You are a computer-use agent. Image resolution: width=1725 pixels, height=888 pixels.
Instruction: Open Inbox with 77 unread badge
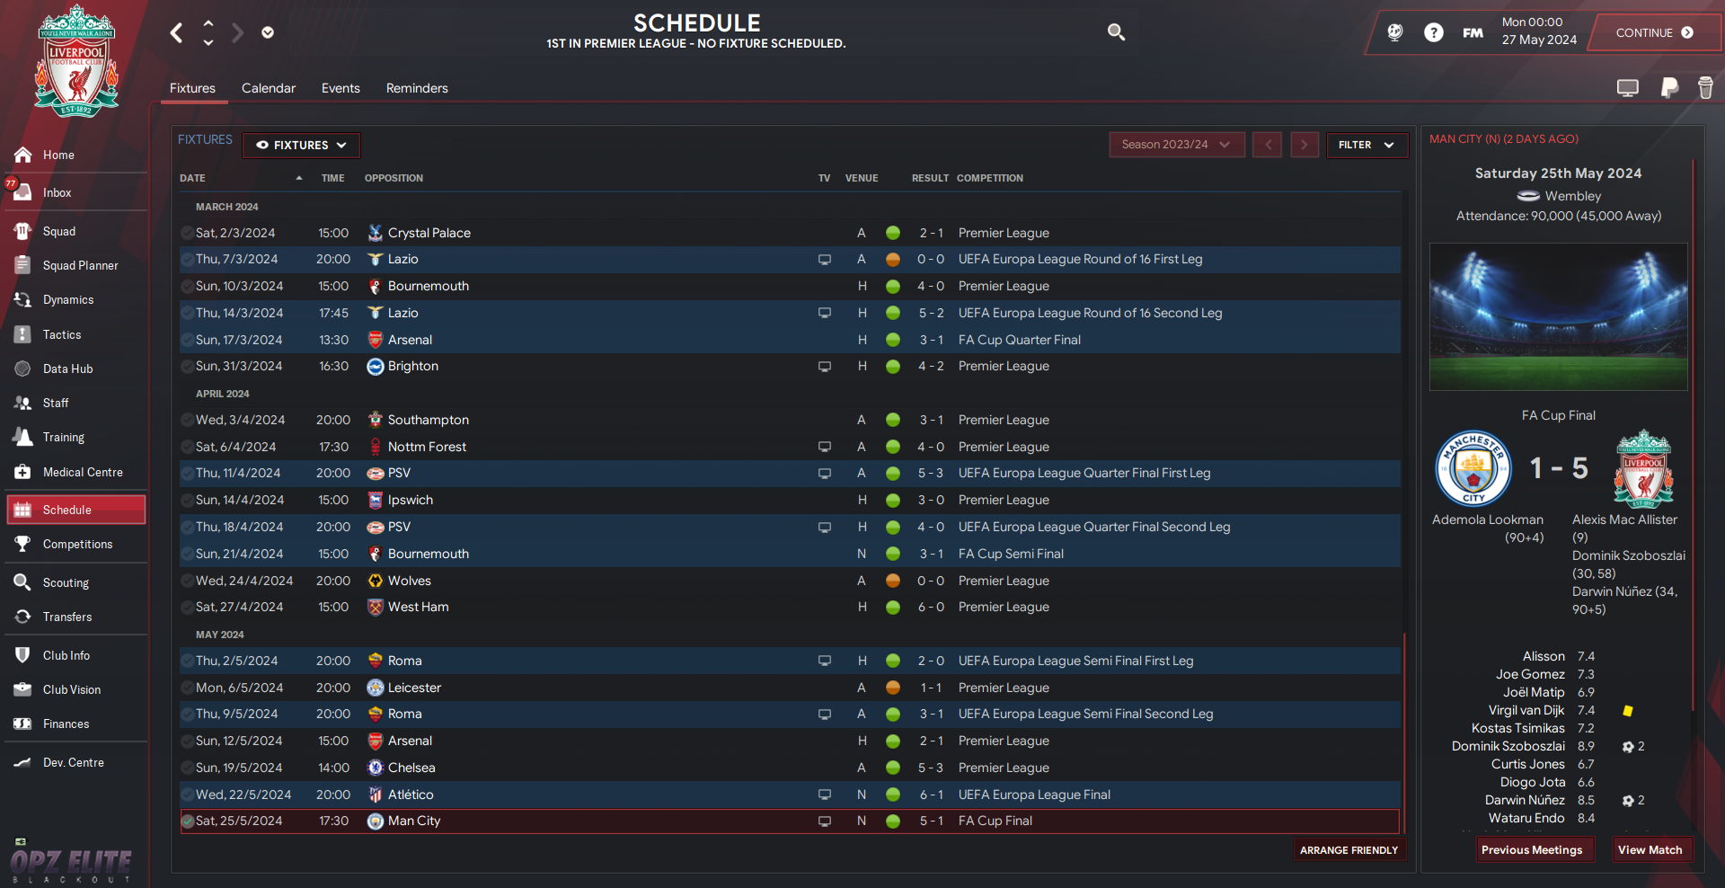[23, 191]
